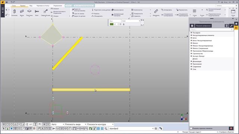Toggle the 'select all' arrow switch
This screenshot has width=239, height=134.
point(4,128)
